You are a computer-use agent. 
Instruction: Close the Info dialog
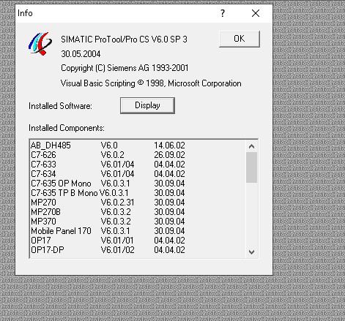[256, 13]
